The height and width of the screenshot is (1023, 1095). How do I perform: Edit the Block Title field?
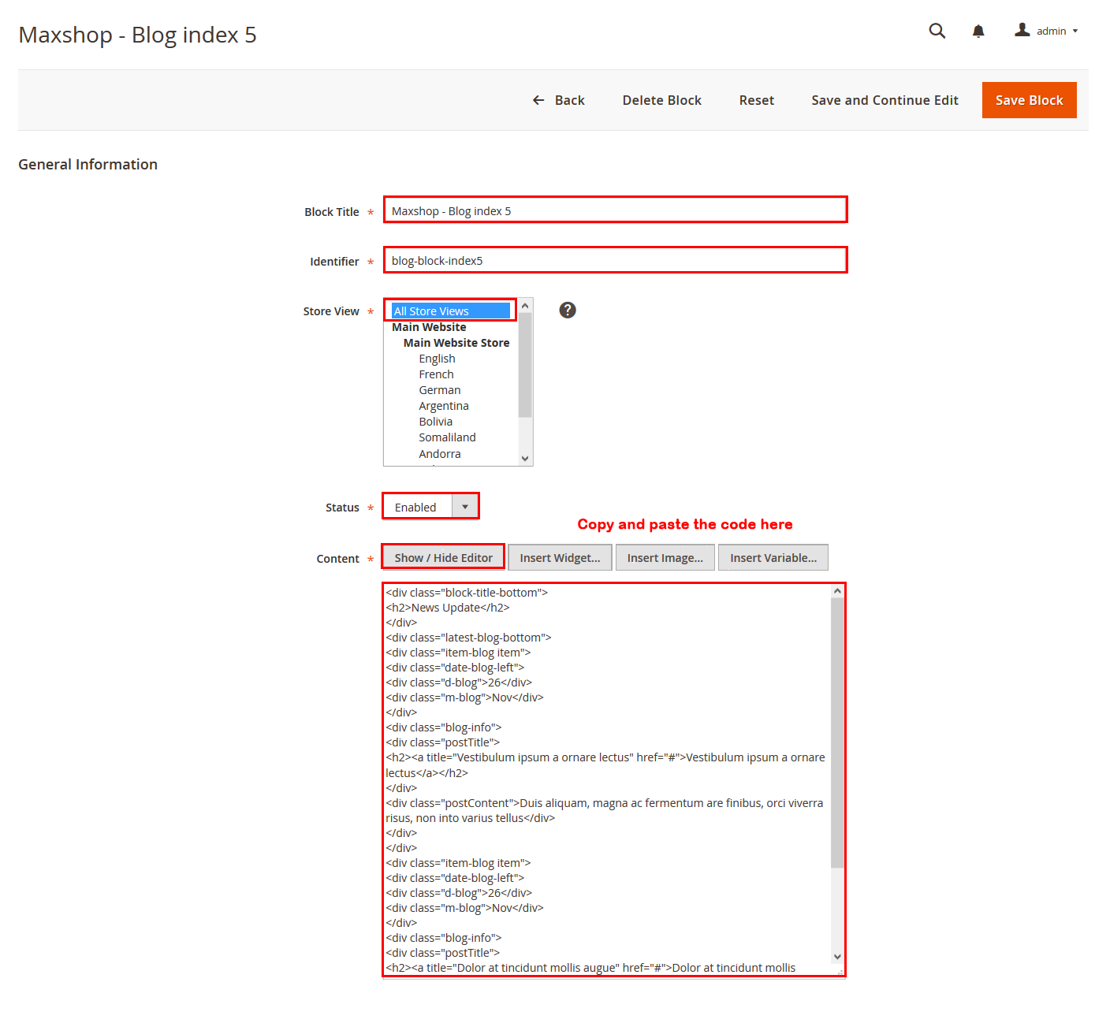[615, 210]
